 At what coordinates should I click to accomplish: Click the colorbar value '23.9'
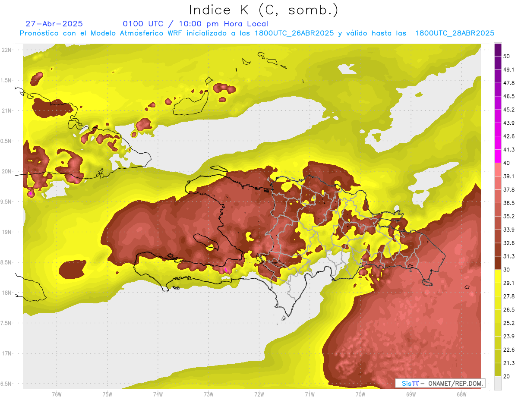coord(509,337)
